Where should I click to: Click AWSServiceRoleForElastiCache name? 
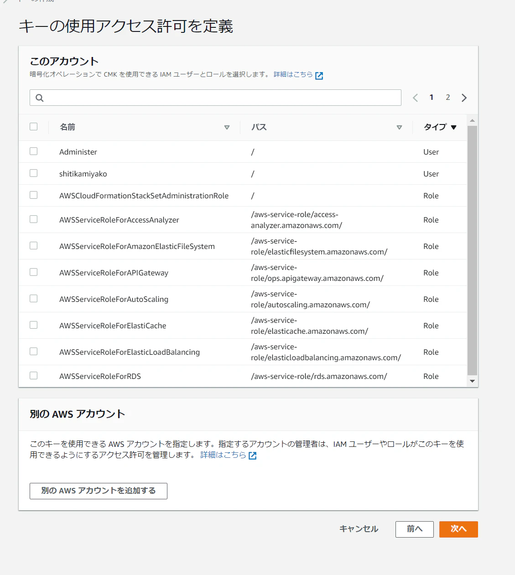coord(113,326)
